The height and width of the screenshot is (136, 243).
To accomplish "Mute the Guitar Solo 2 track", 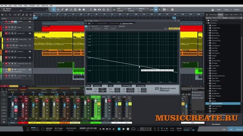I will pos(6,76).
